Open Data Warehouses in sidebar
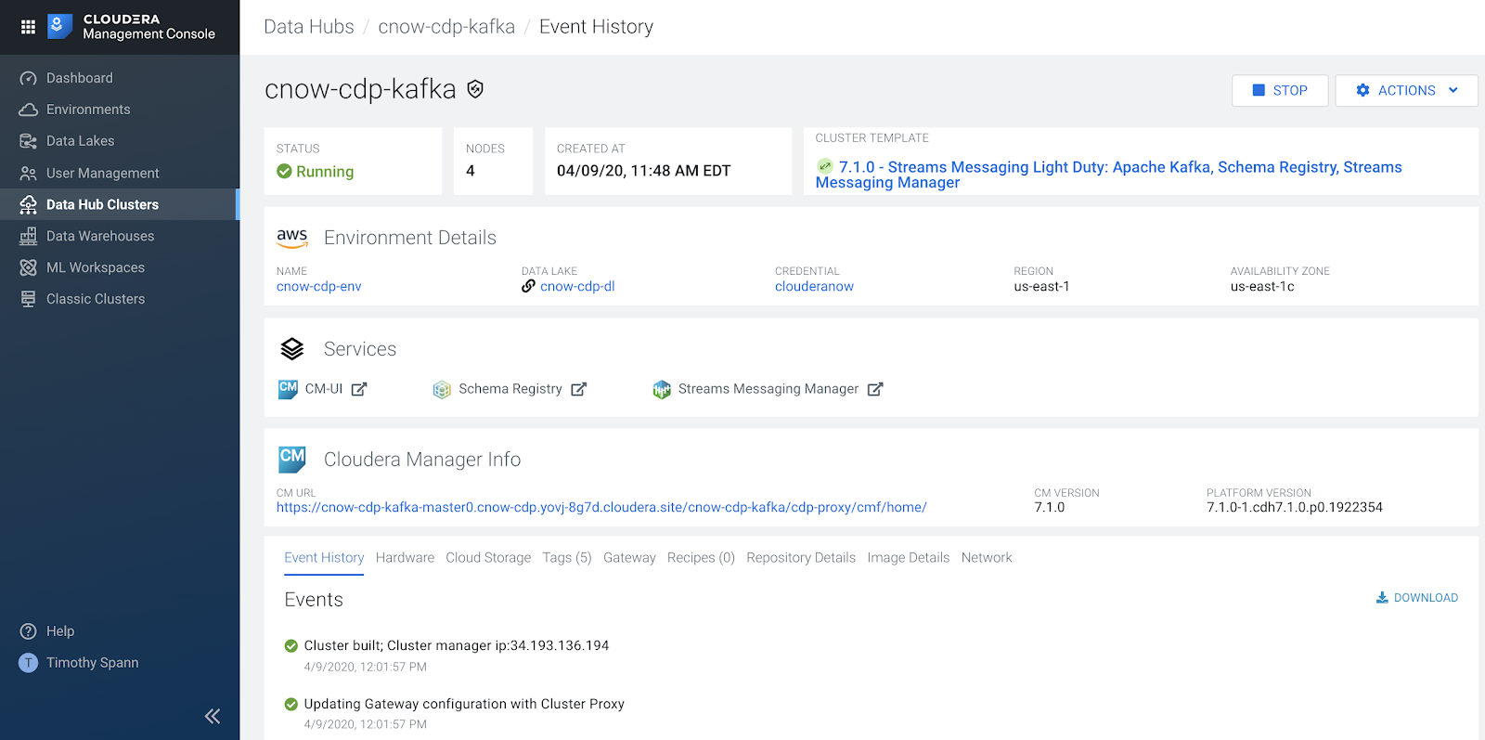The width and height of the screenshot is (1485, 740). coord(100,236)
